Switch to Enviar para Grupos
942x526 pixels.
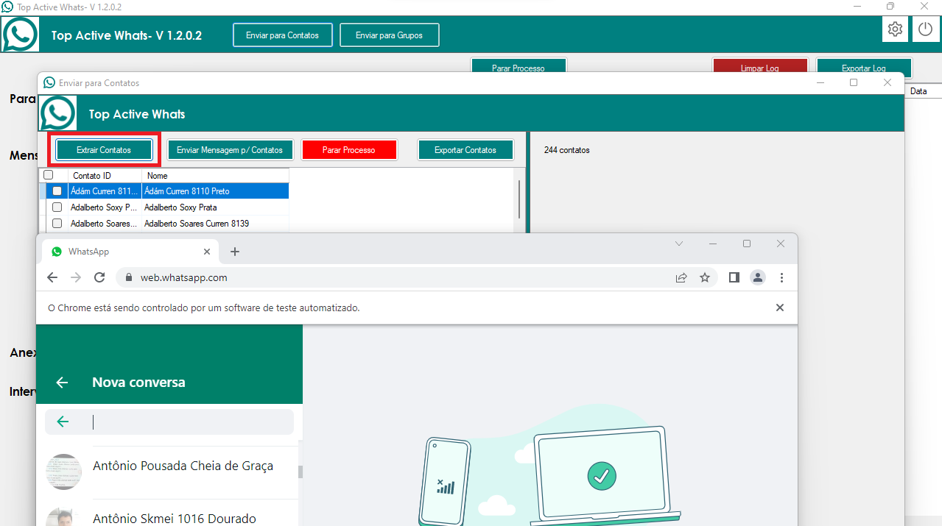(x=390, y=35)
